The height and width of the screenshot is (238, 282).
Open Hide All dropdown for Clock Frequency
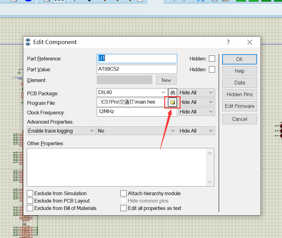[x=197, y=112]
